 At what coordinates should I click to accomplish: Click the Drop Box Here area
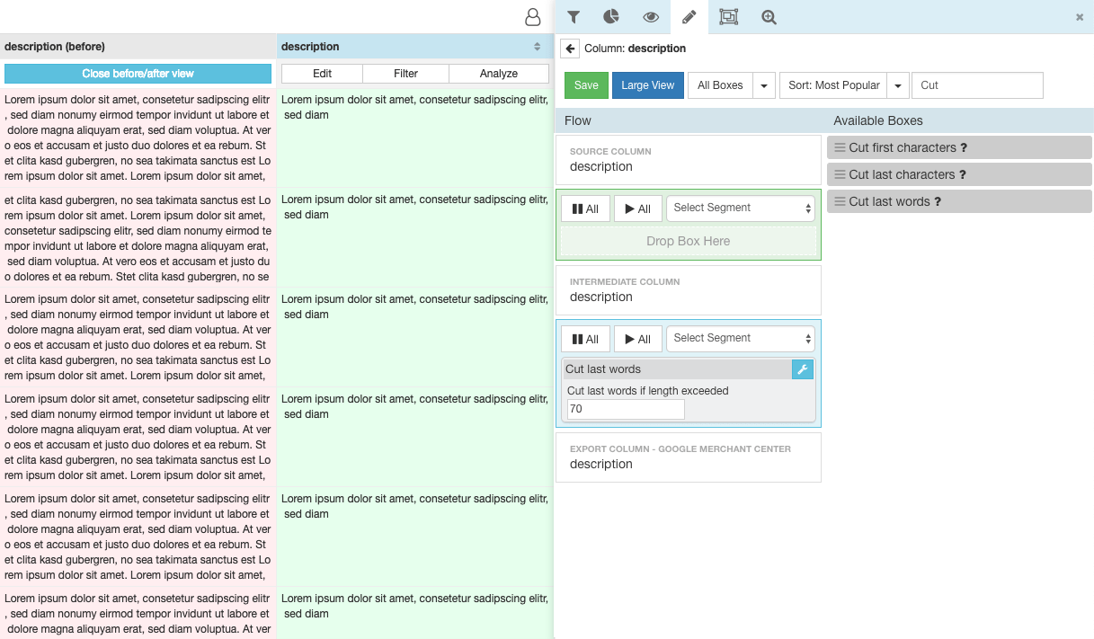[x=688, y=241]
